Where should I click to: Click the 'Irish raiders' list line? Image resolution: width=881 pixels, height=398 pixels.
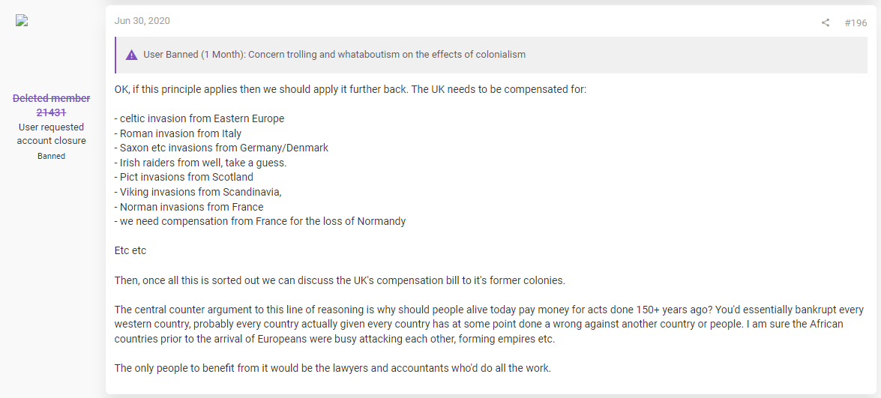click(200, 163)
